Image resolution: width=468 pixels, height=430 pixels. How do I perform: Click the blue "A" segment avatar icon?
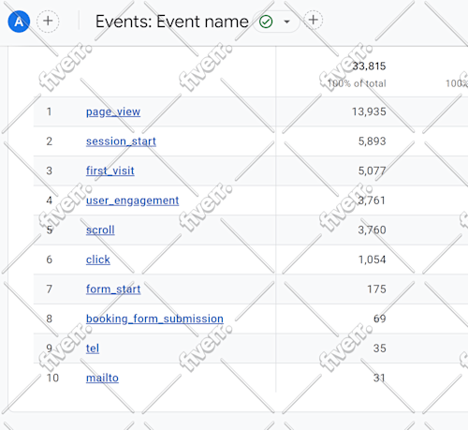pos(19,22)
